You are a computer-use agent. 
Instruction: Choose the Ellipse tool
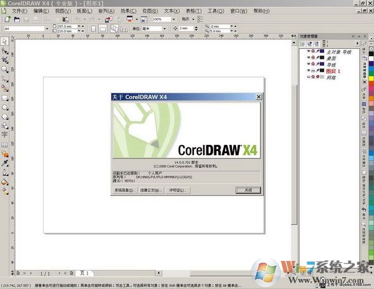(x=4, y=107)
